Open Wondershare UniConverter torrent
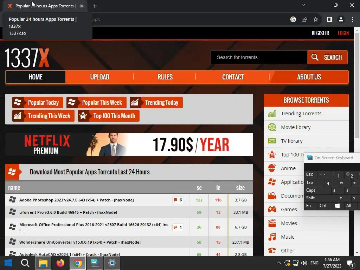The width and height of the screenshot is (360, 270). point(80,242)
